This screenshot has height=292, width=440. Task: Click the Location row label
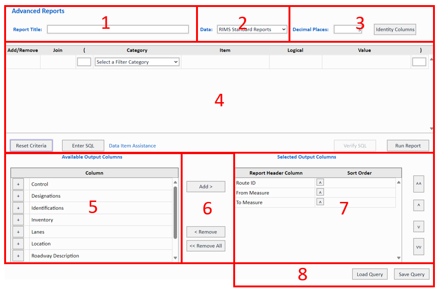tap(41, 244)
